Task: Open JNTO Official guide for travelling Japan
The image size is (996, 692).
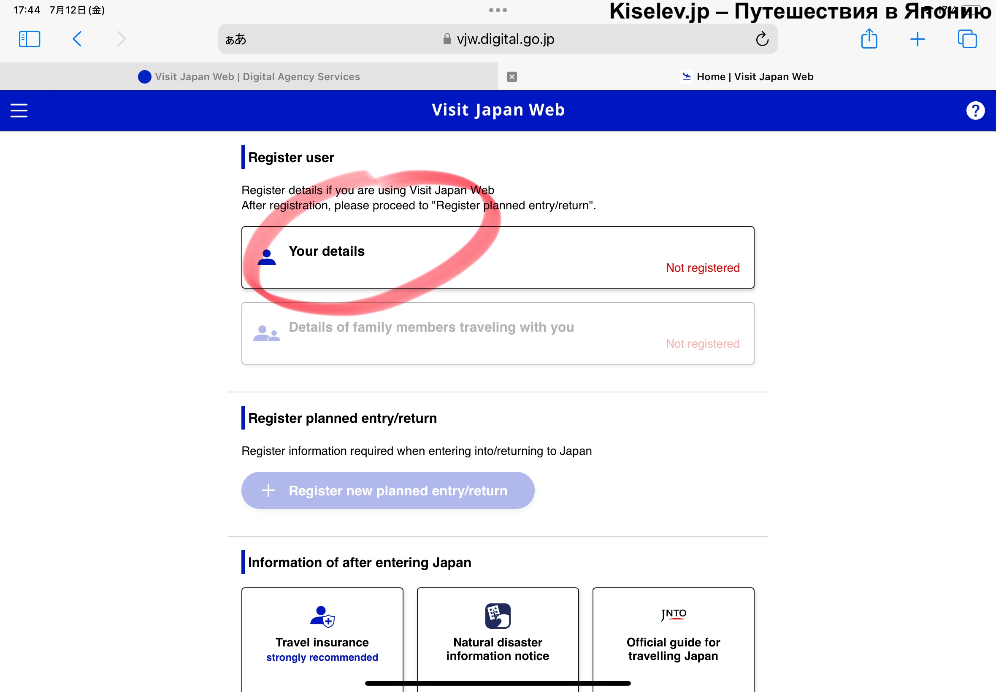Action: click(x=673, y=638)
